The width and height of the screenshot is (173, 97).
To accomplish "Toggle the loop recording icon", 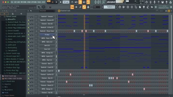I will [88, 2].
